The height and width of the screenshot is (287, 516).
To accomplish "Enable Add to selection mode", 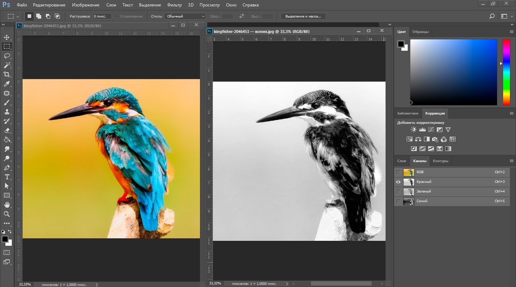I will click(38, 16).
